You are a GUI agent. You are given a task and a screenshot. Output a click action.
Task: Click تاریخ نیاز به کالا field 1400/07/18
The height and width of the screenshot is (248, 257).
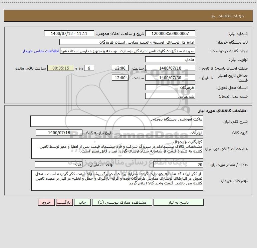pyautogui.click(x=59, y=132)
